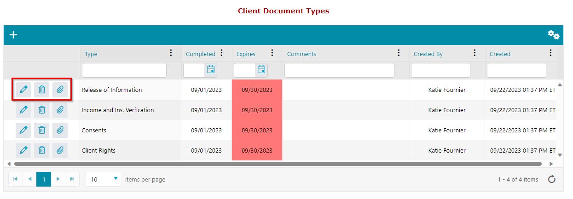Open the Completed filter calendar picker
The height and width of the screenshot is (199, 573).
pos(211,70)
